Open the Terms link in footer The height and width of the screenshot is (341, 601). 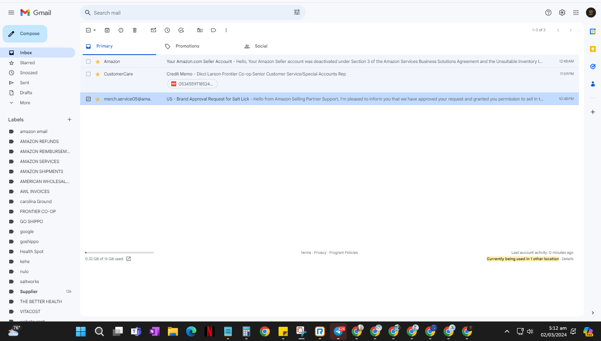coord(306,253)
